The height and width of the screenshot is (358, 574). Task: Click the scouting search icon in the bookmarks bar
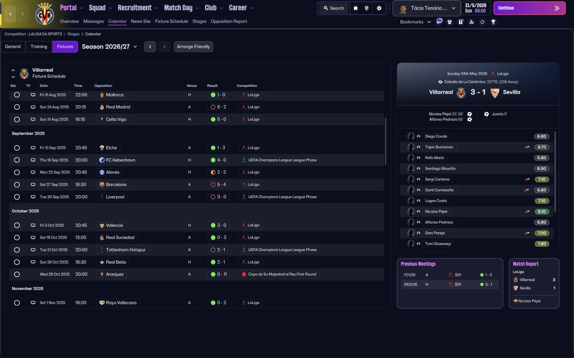click(471, 22)
